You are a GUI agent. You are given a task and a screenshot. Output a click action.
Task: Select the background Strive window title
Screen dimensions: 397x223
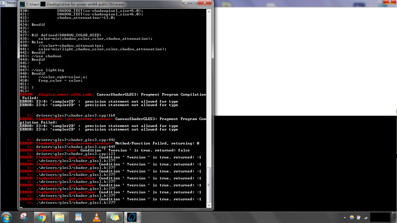click(x=11, y=3)
